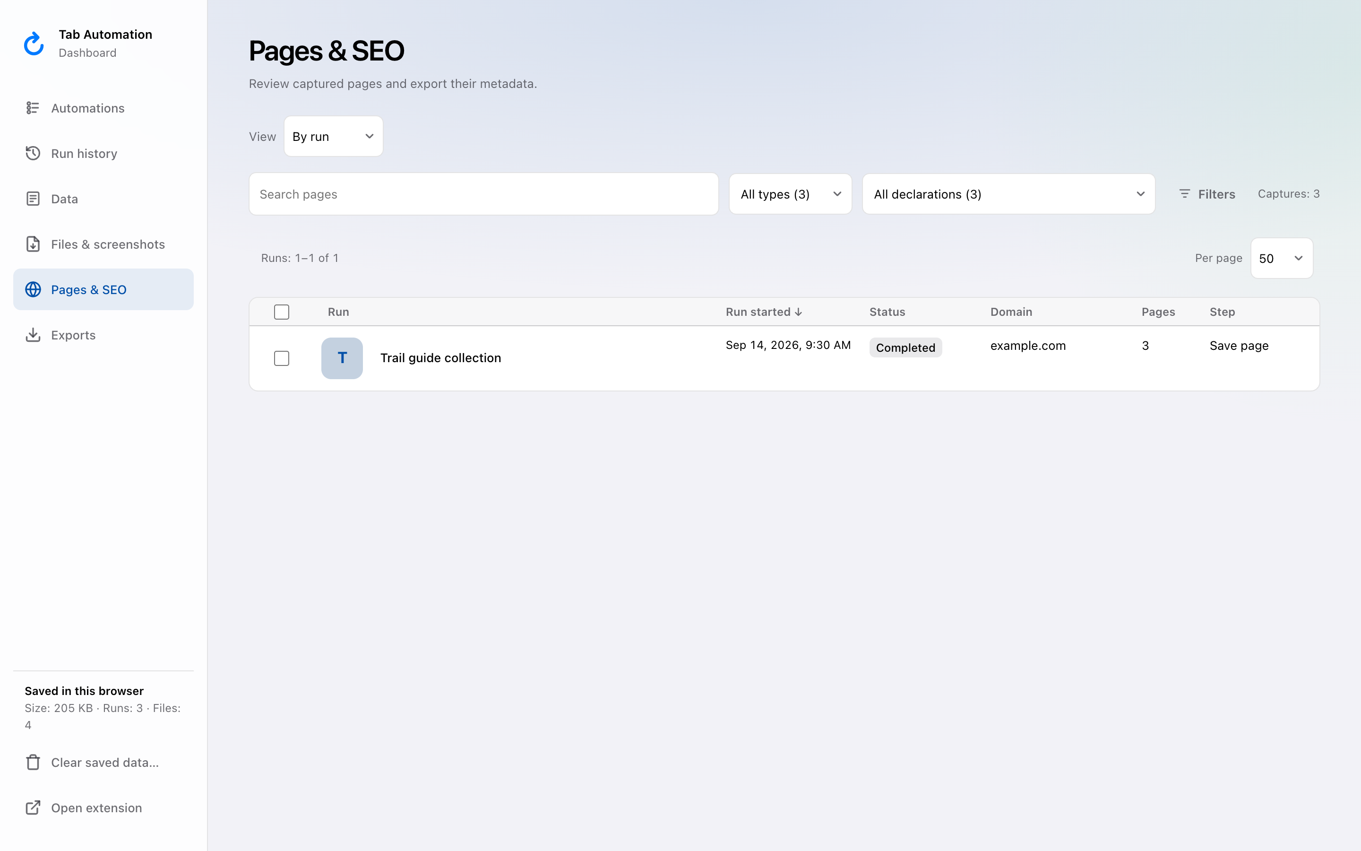Click the Exports download-tray icon
The width and height of the screenshot is (1361, 851).
coord(33,335)
